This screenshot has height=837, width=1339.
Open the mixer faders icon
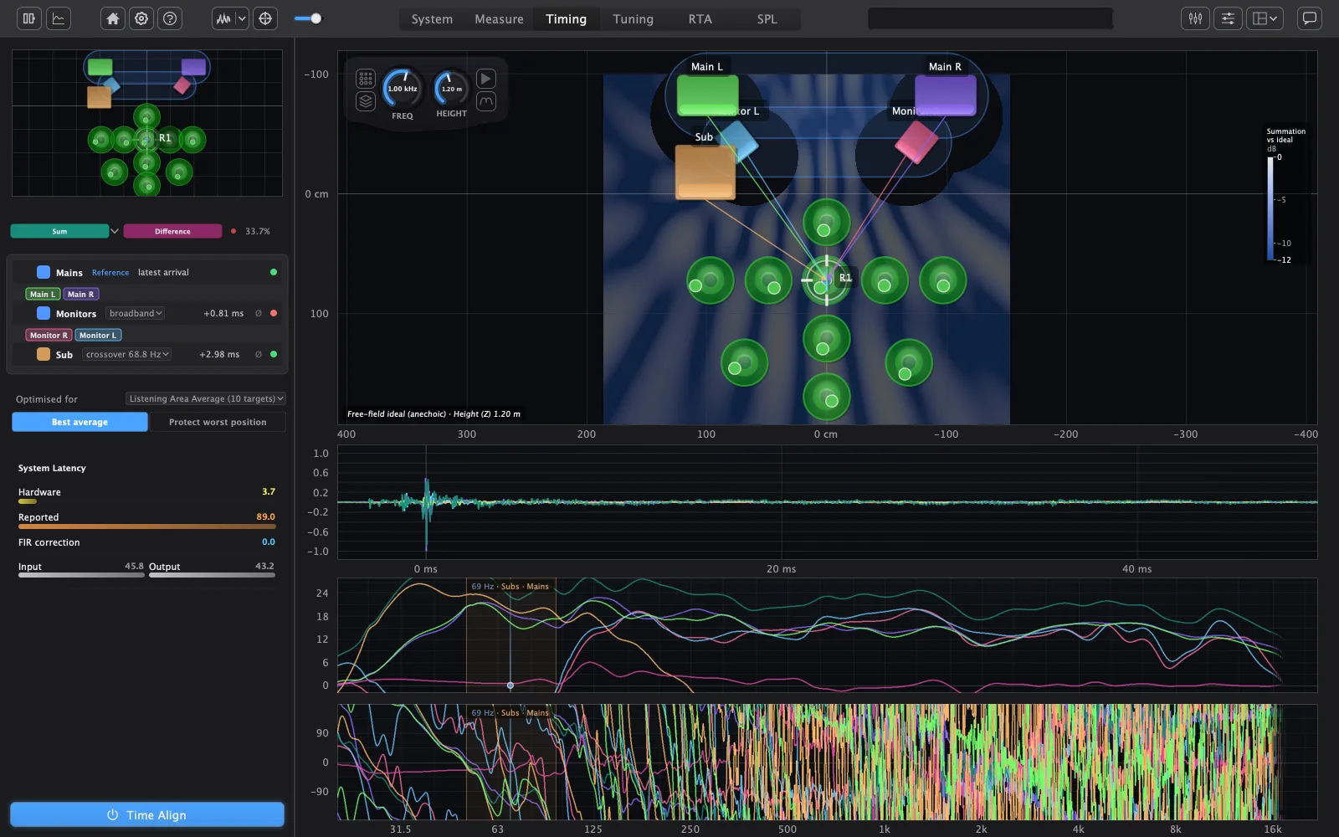pyautogui.click(x=1195, y=18)
